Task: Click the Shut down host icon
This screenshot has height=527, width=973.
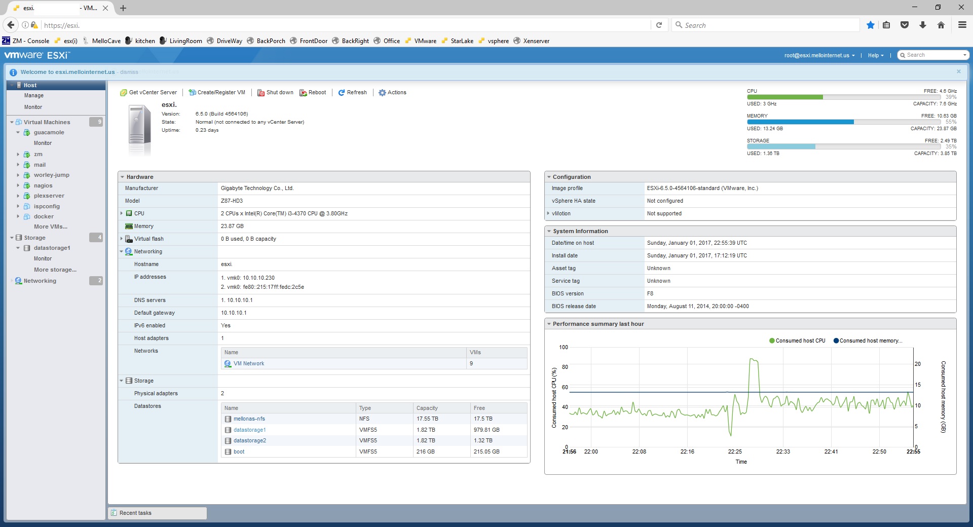Action: (260, 93)
